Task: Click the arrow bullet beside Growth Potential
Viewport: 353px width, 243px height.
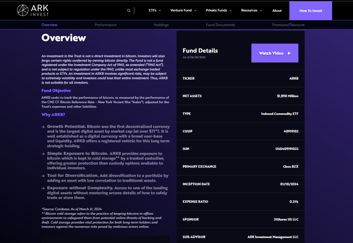Action: [43, 127]
